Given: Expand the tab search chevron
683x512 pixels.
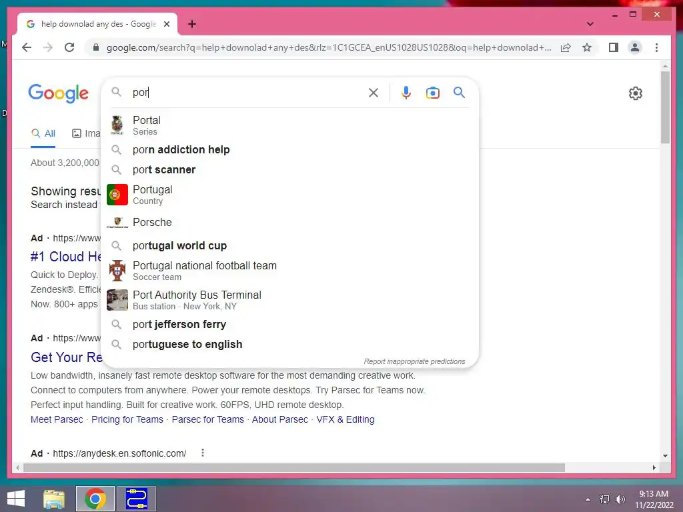Looking at the screenshot, I should (x=590, y=24).
